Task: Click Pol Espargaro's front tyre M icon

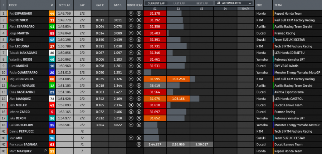Action: pyautogui.click(x=131, y=13)
